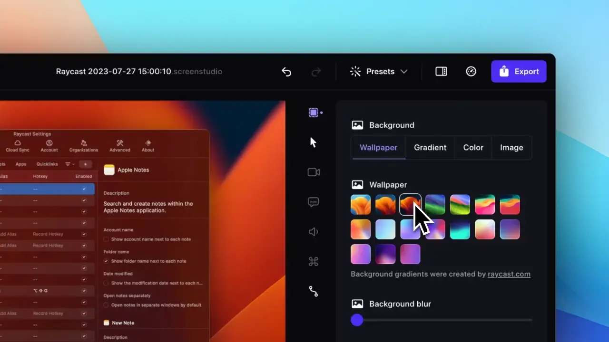Open the raycast.com link

click(509, 274)
